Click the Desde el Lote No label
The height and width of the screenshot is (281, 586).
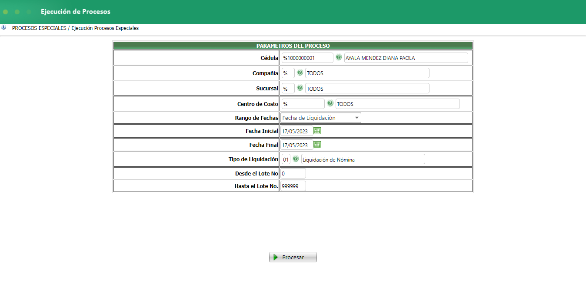click(x=257, y=174)
